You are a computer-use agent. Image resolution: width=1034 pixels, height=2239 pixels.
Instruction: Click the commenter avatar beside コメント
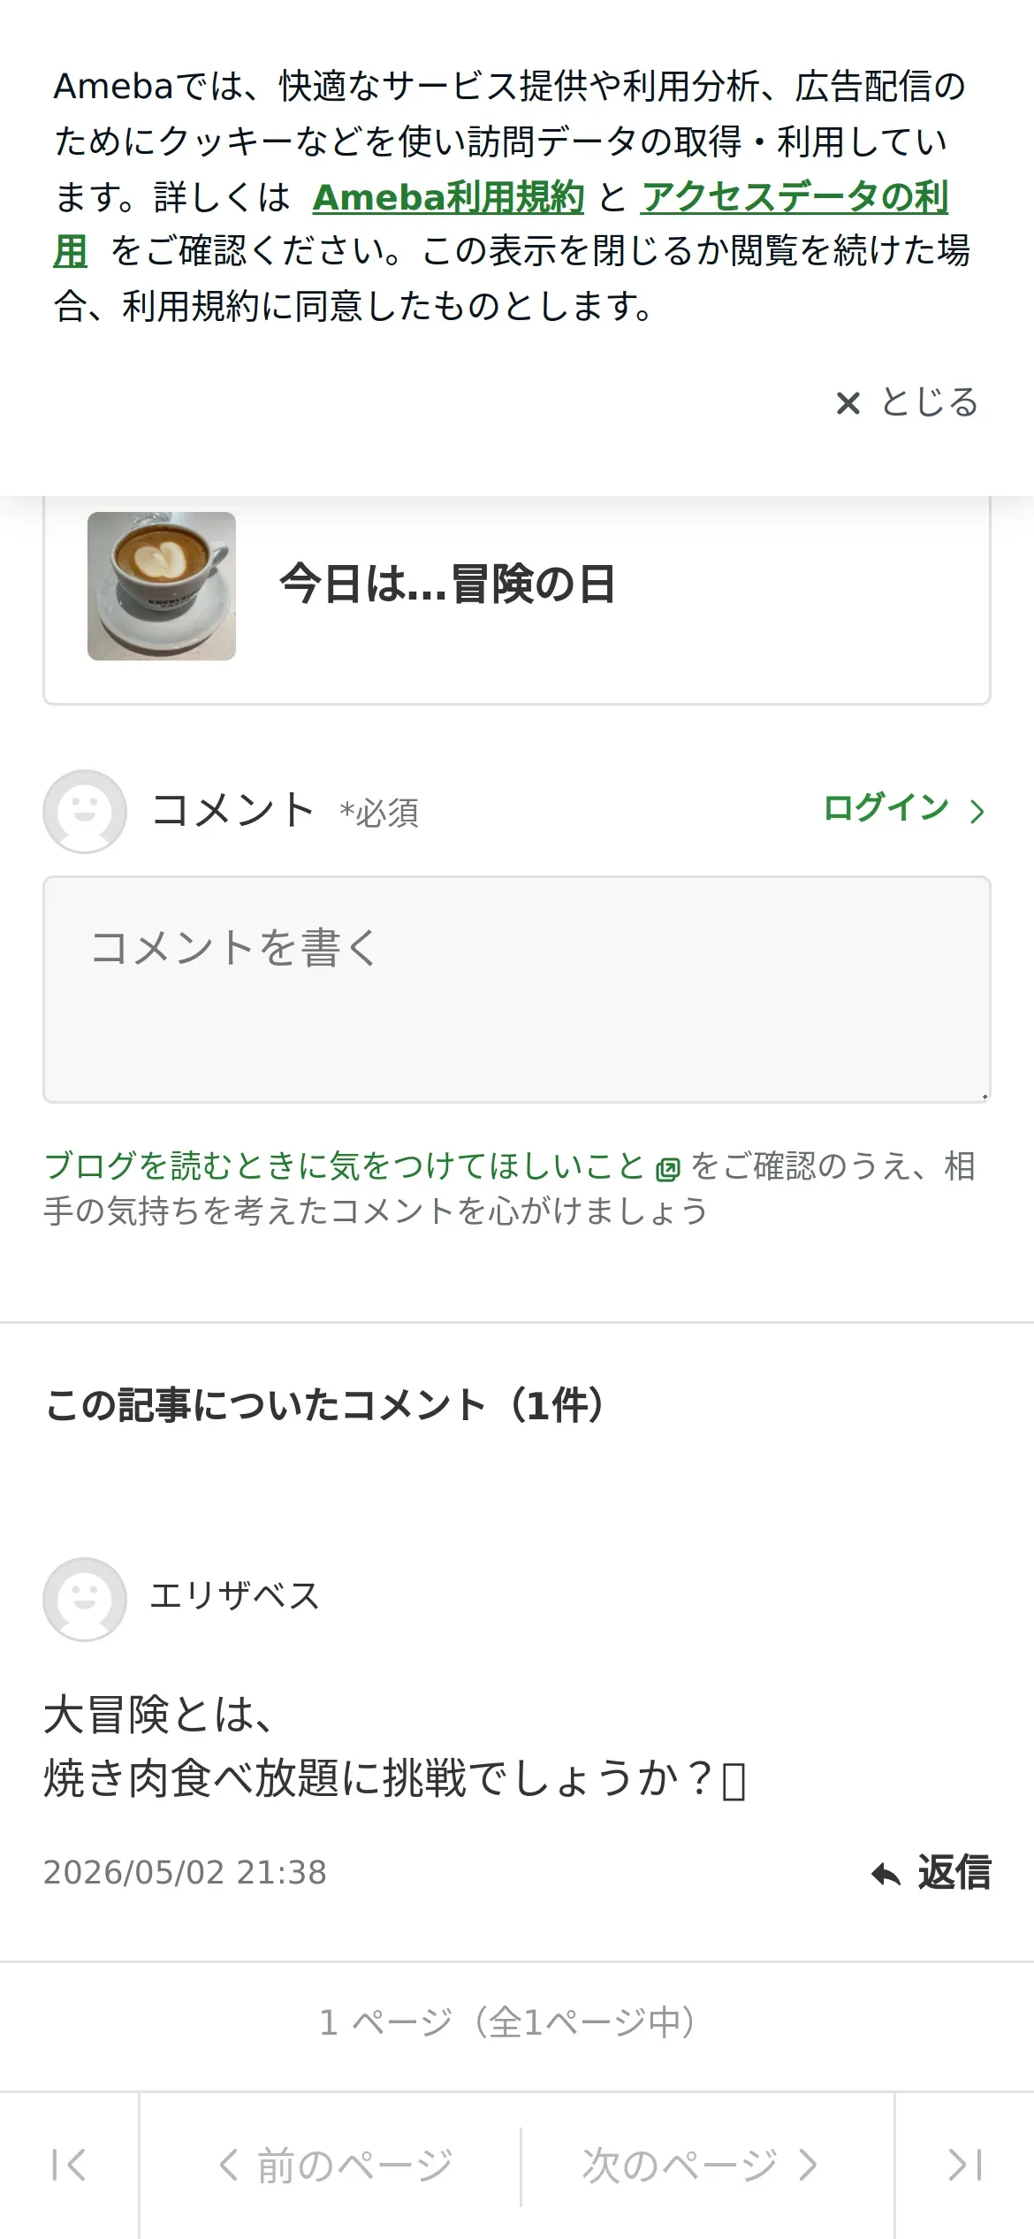(x=85, y=811)
